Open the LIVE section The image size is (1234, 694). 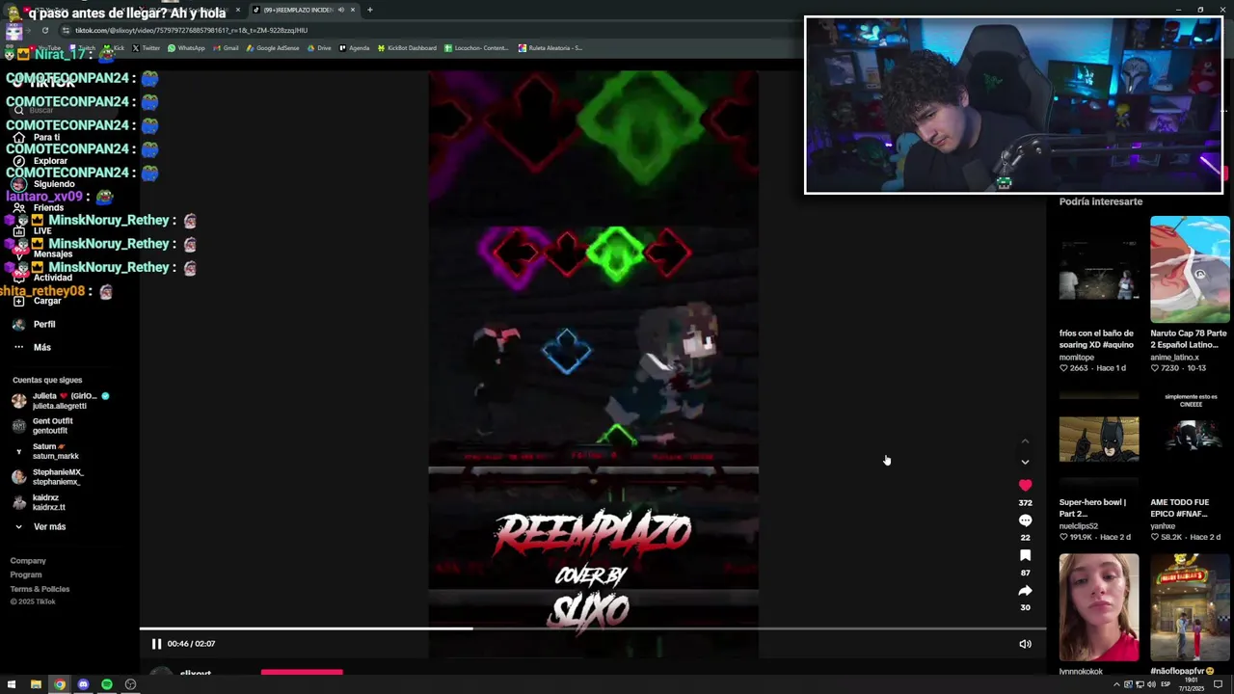(x=33, y=231)
